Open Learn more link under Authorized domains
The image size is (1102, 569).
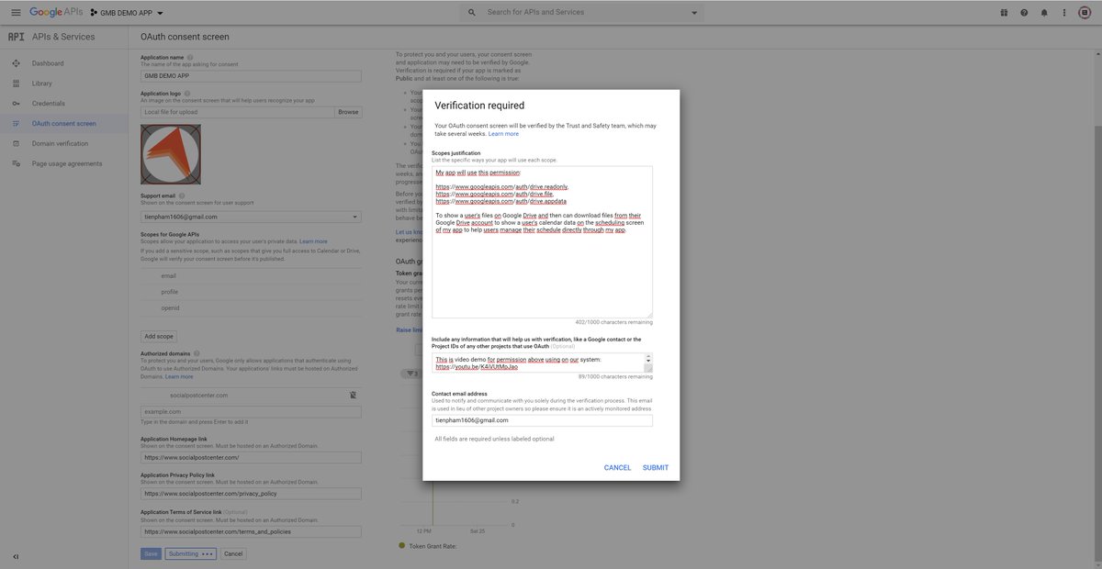coord(179,376)
